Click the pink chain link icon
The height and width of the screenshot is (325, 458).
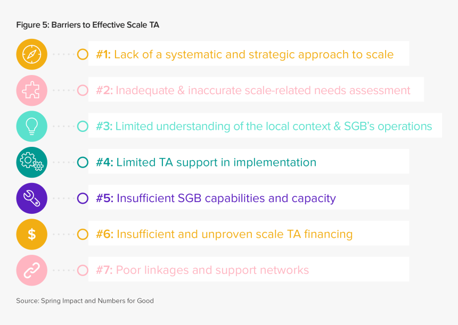click(x=31, y=270)
